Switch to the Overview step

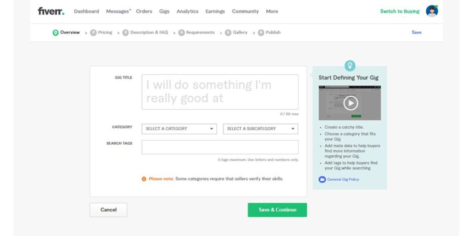coord(70,33)
